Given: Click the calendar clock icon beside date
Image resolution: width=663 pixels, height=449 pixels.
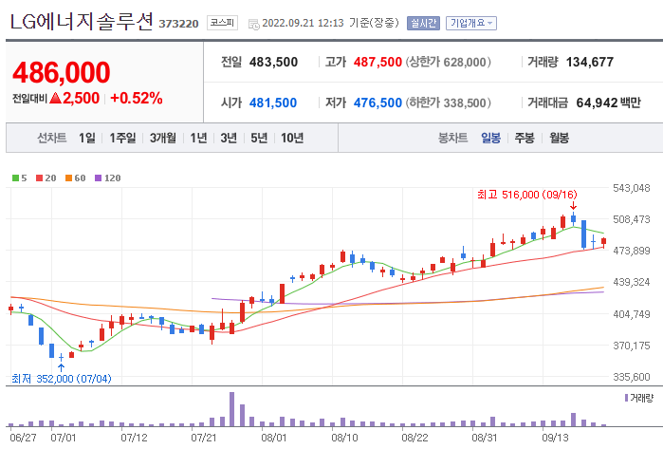Looking at the screenshot, I should coord(253,24).
